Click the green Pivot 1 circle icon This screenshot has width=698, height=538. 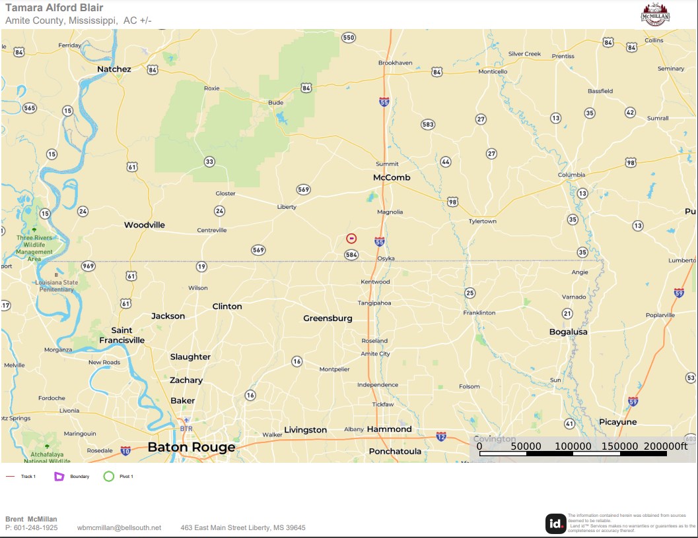pos(109,476)
